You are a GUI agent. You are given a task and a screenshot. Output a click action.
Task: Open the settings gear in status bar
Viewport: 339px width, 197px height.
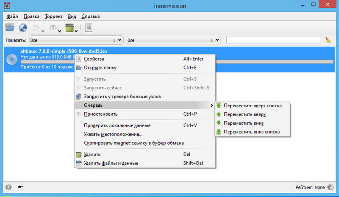pos(8,187)
